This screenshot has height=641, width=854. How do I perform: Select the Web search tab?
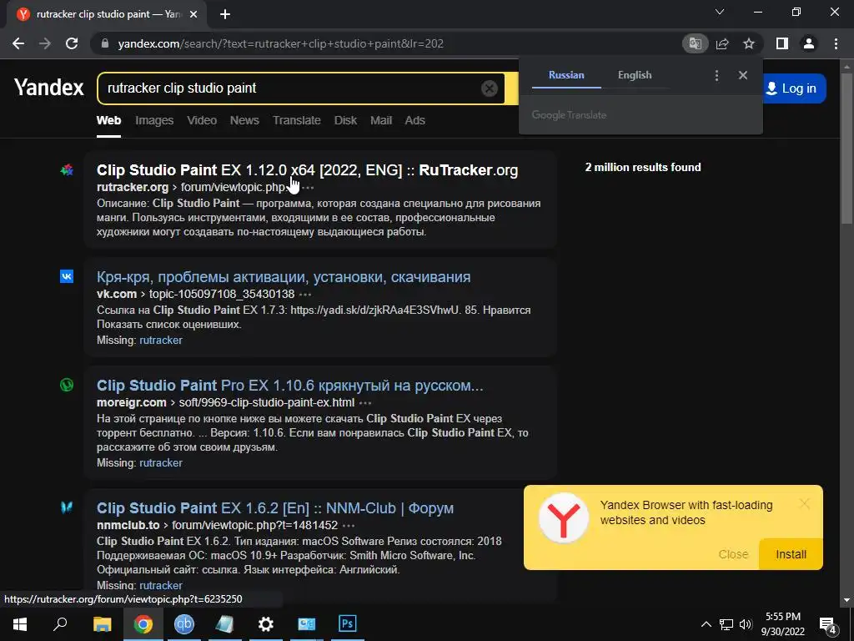click(x=109, y=120)
